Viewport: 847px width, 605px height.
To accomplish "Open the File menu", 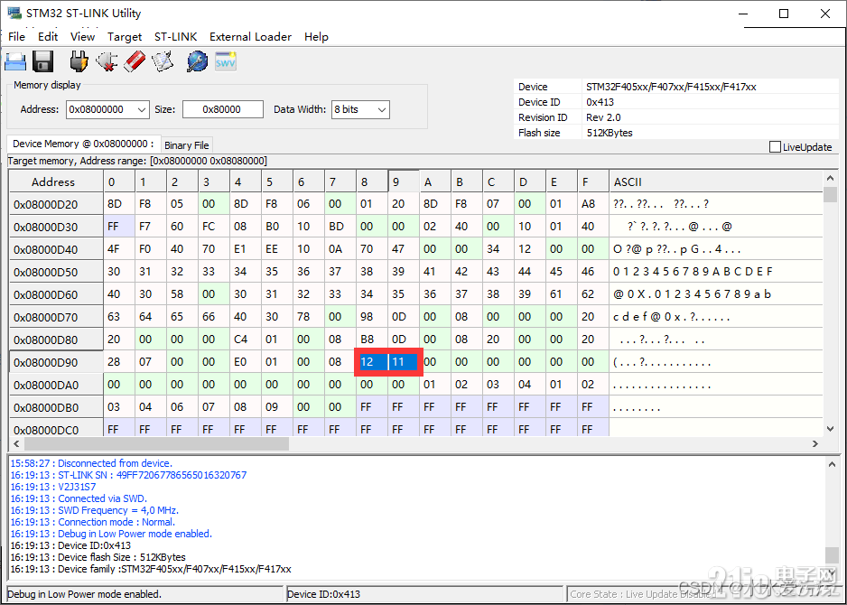I will [x=17, y=37].
